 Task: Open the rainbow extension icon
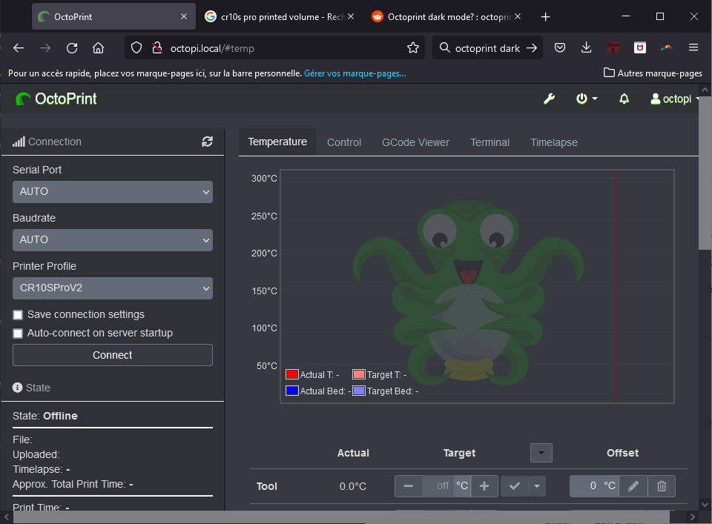[x=667, y=47]
